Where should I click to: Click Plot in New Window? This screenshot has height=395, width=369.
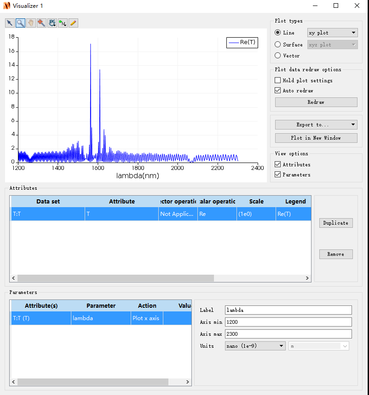coord(316,138)
